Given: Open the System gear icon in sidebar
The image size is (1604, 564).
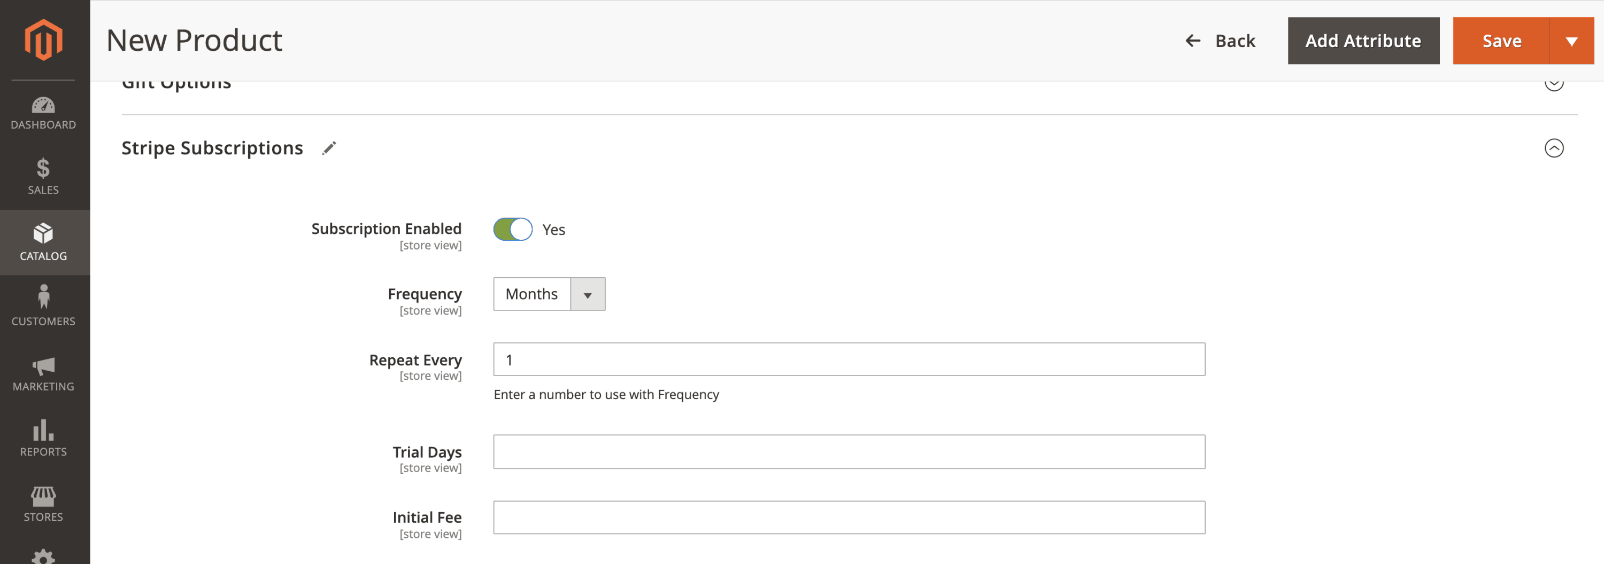Looking at the screenshot, I should 43,556.
